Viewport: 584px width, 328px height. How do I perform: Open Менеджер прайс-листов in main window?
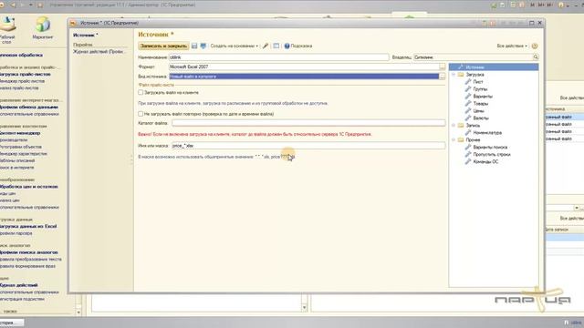coord(22,81)
